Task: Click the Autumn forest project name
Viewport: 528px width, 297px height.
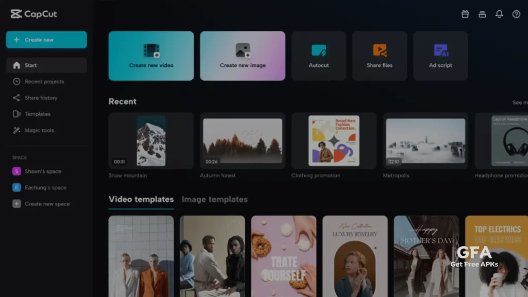Action: [218, 176]
